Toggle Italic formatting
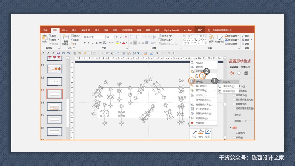295x166 pixels. (89, 43)
